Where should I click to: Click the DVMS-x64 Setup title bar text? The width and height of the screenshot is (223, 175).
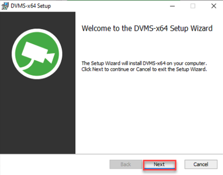tap(31, 6)
